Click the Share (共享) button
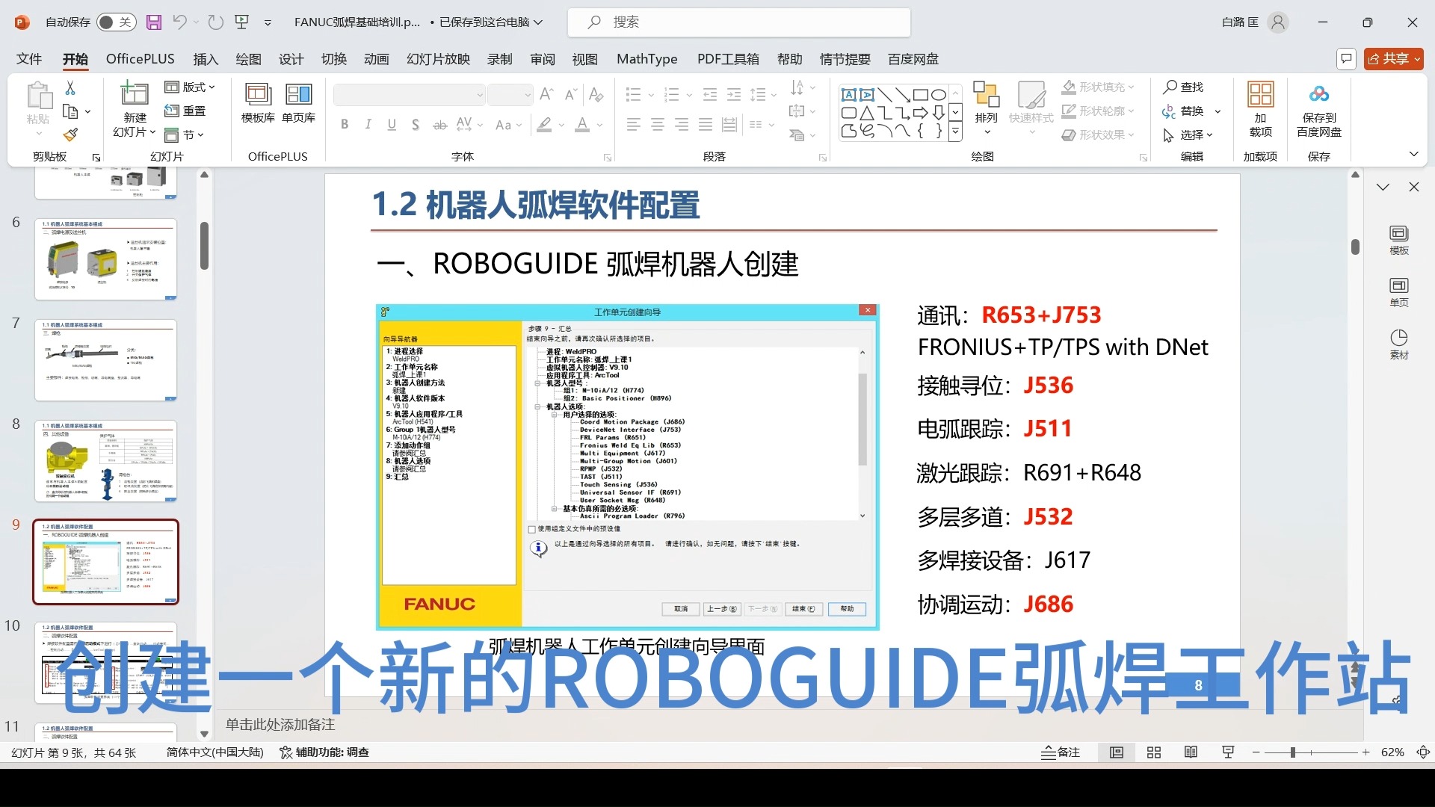 click(x=1394, y=59)
